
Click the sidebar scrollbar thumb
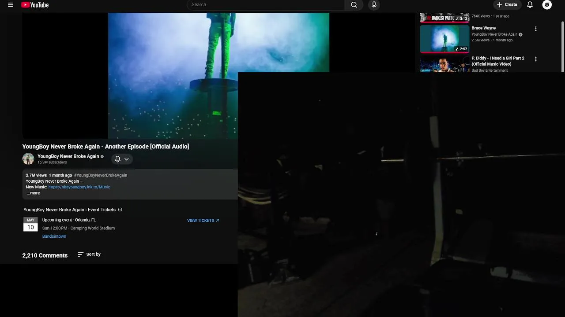click(x=563, y=46)
